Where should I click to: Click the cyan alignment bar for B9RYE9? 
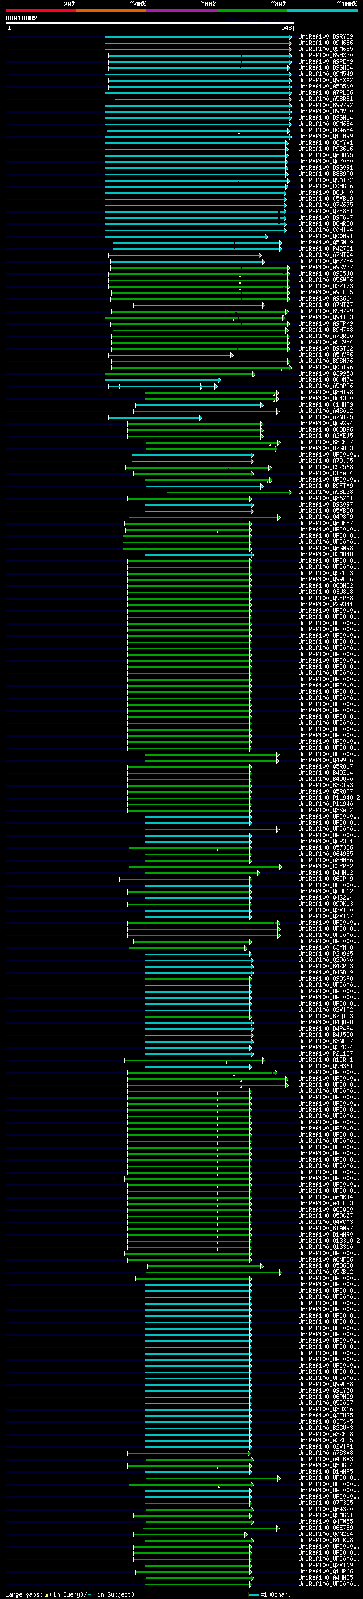click(198, 37)
